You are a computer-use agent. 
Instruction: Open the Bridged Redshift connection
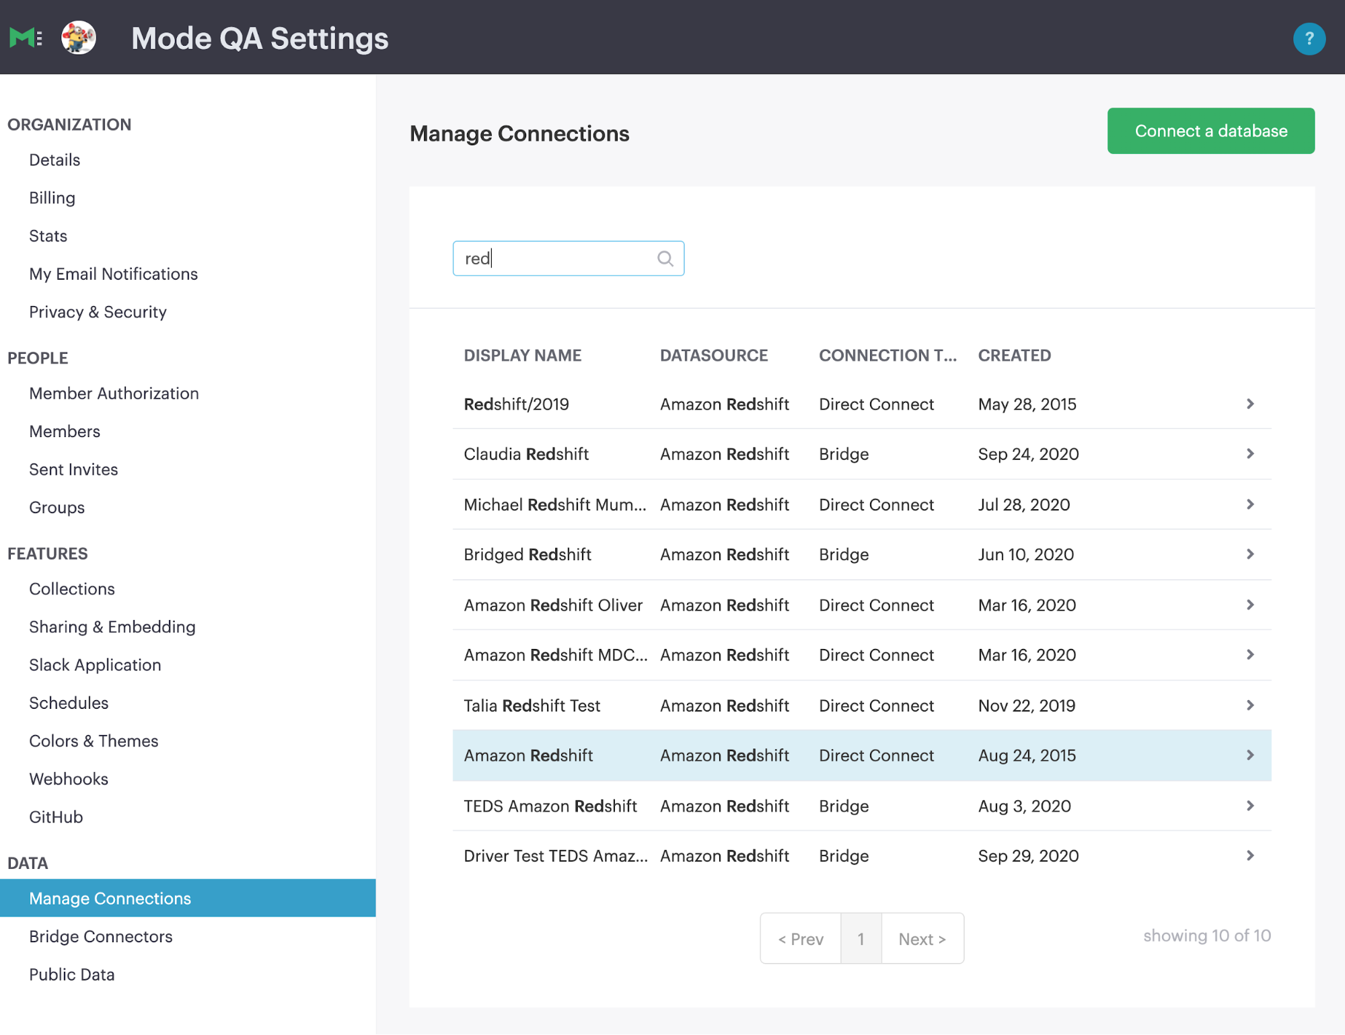pyautogui.click(x=862, y=554)
